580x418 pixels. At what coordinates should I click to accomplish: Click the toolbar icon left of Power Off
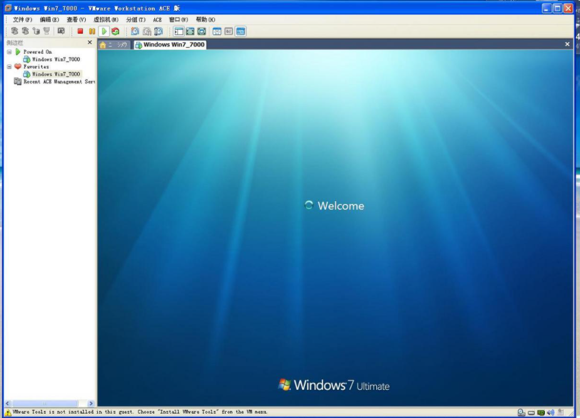pos(61,31)
